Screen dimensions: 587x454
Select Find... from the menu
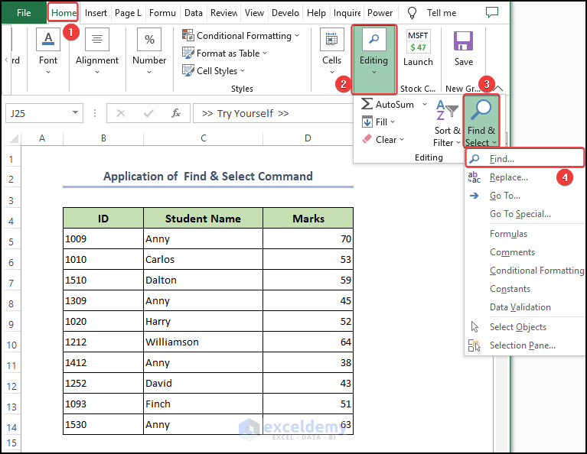coord(502,159)
